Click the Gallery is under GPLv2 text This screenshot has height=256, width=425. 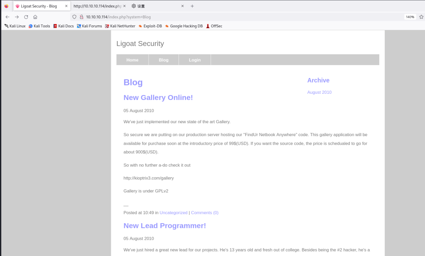(146, 191)
